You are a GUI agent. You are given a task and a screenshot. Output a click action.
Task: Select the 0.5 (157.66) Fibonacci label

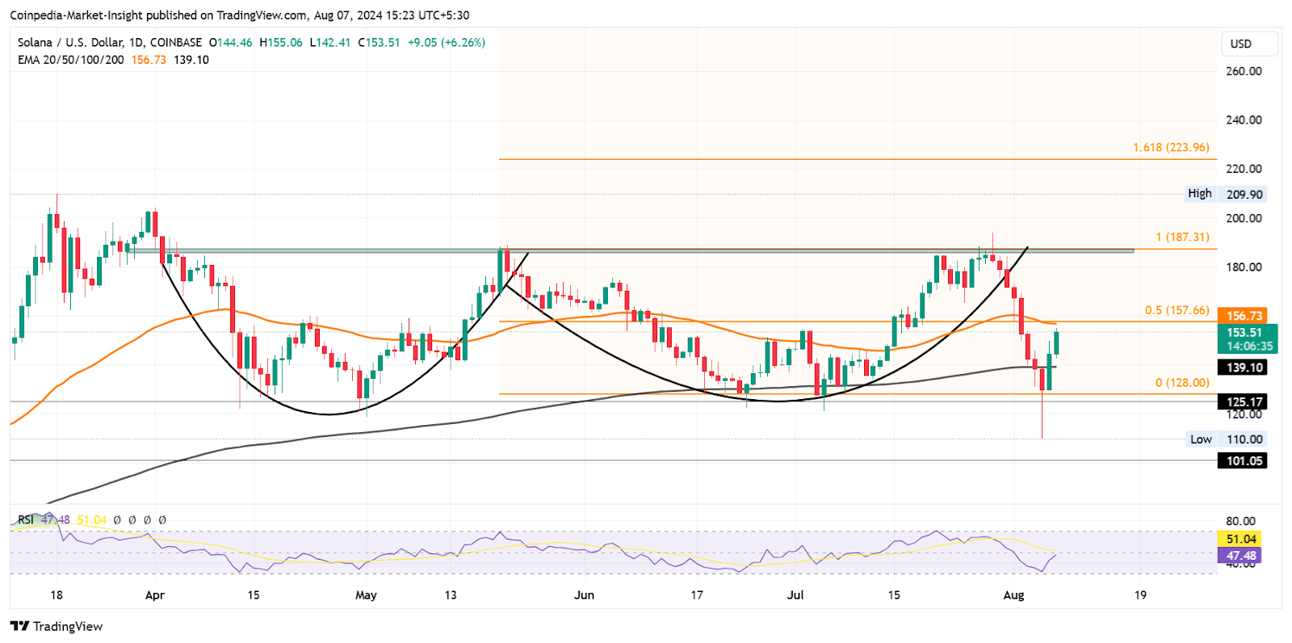click(x=1177, y=310)
